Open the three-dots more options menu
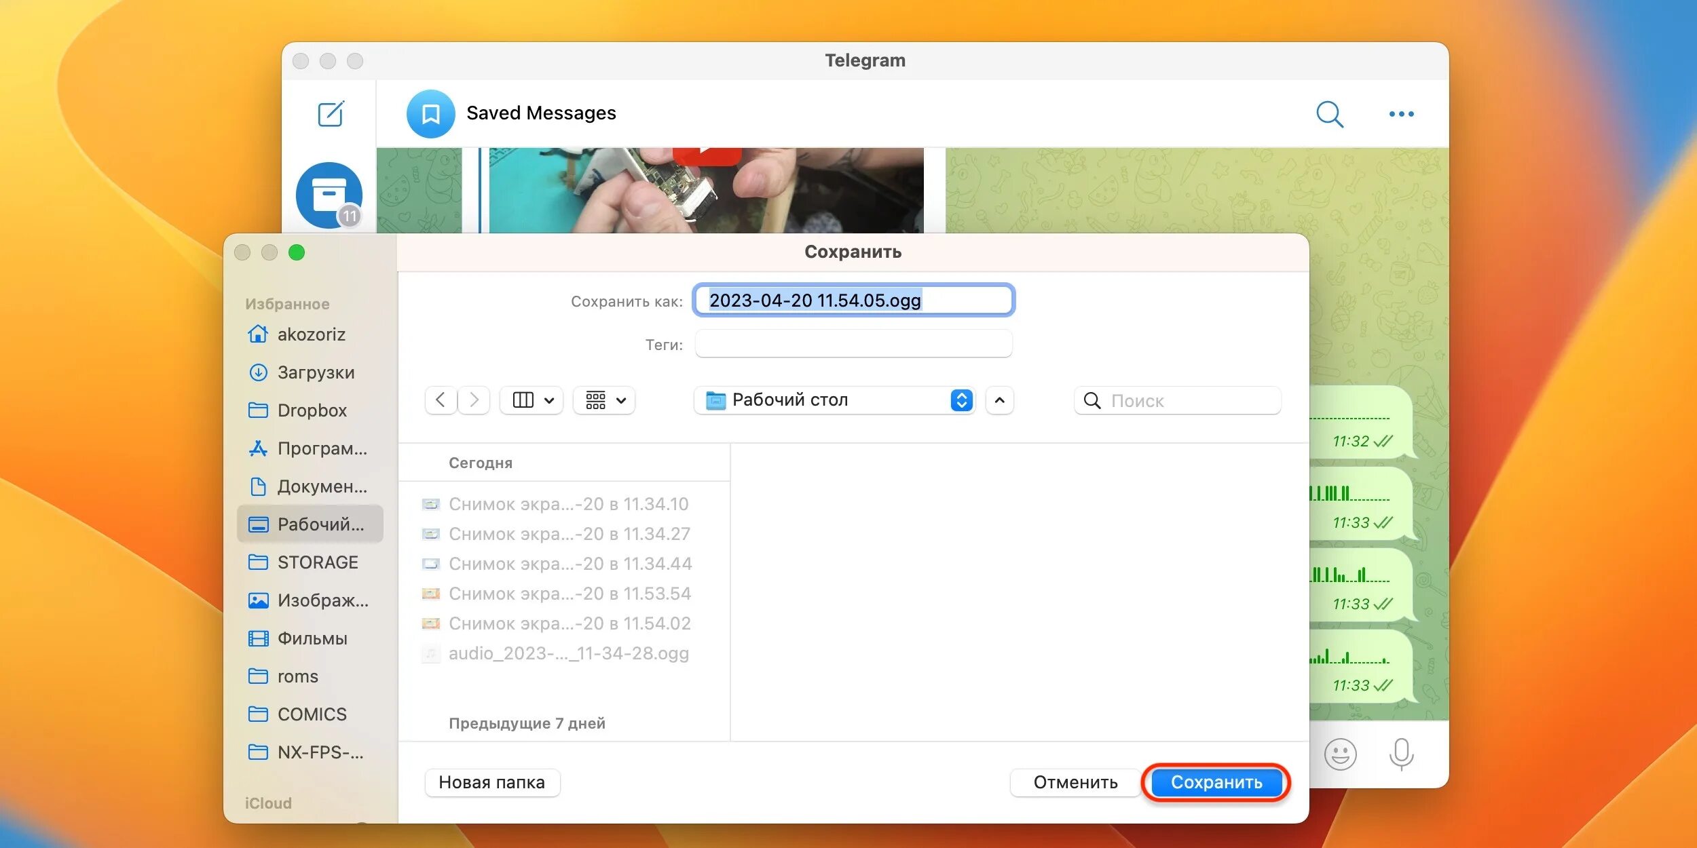The image size is (1697, 848). (x=1401, y=114)
